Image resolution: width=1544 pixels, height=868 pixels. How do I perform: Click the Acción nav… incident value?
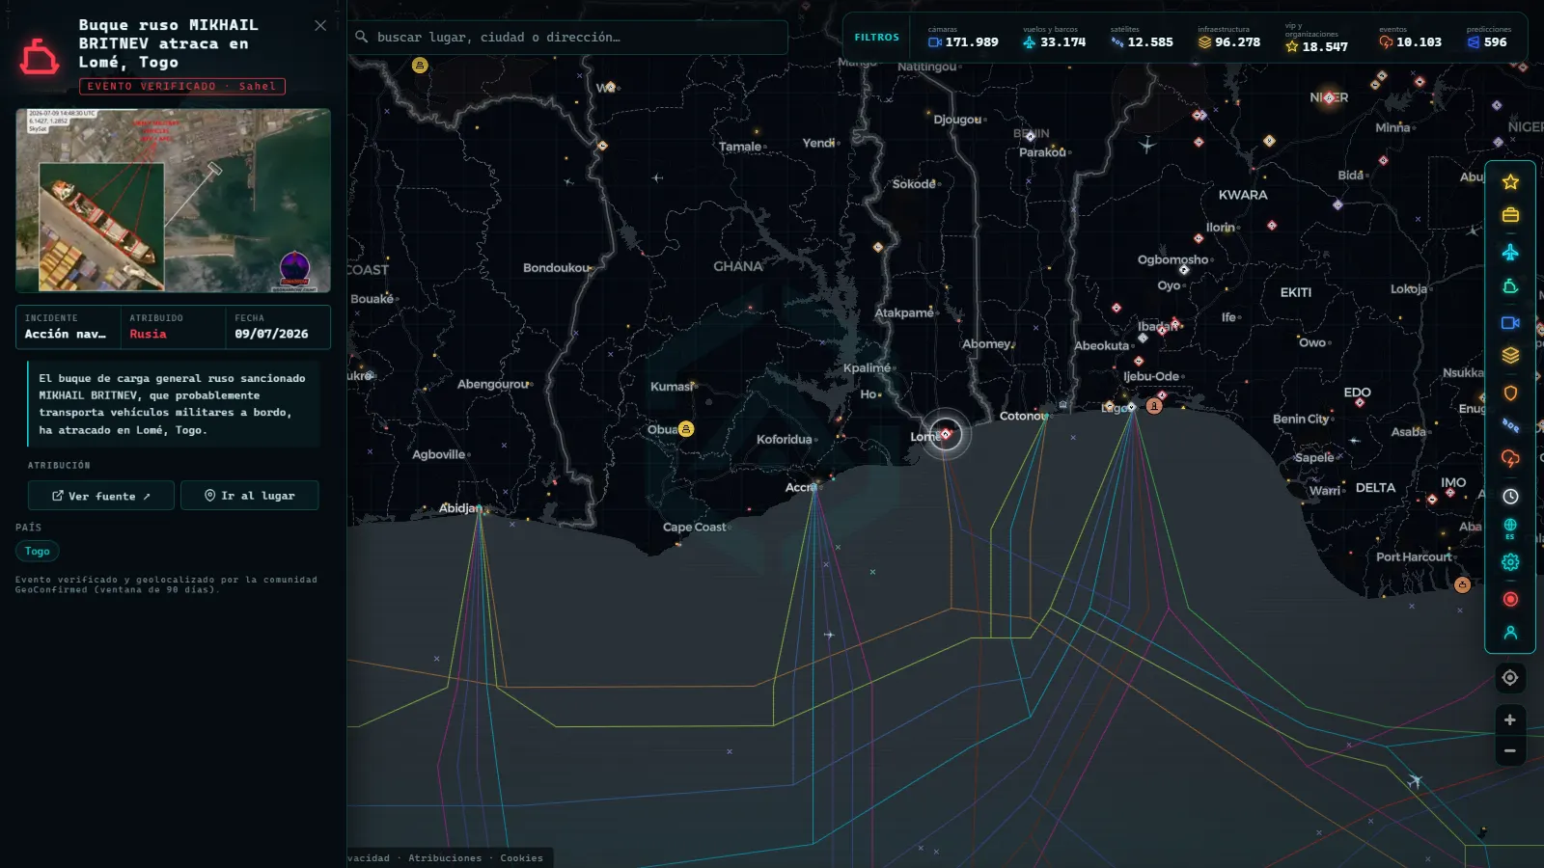66,334
